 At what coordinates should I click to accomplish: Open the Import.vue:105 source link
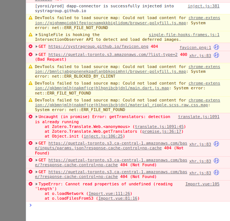(x=202, y=184)
